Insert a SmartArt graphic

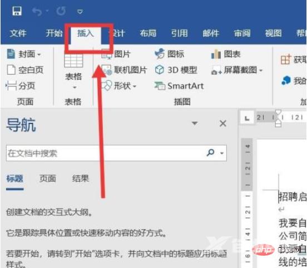click(x=179, y=86)
